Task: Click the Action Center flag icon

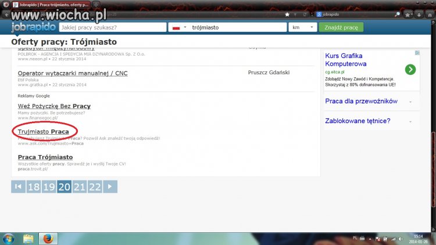Action: click(x=378, y=239)
